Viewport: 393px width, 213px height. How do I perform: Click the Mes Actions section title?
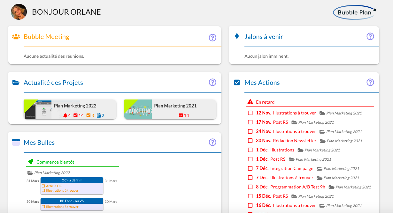(262, 83)
